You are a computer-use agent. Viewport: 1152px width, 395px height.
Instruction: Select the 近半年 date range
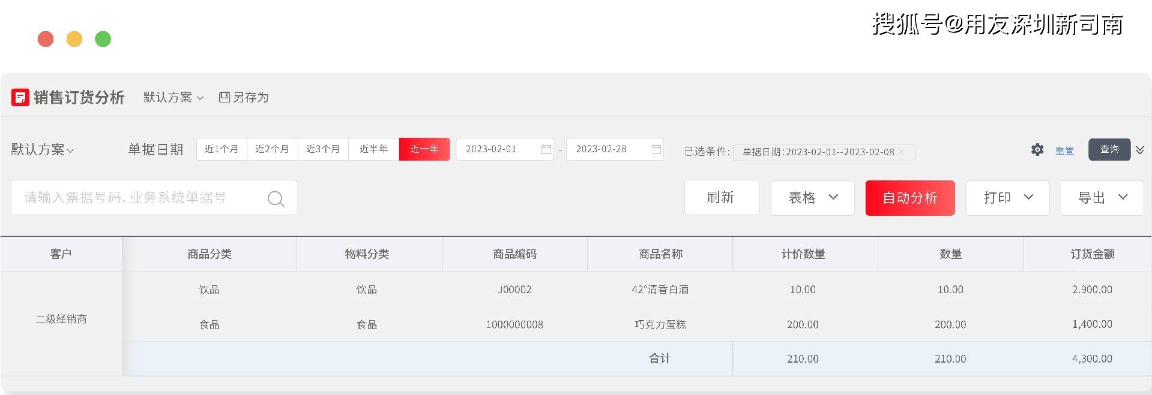pyautogui.click(x=373, y=149)
